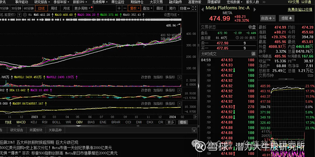
Task: Click the panel collapse icon at bottom right of tabs
Action: tap(194, 130)
